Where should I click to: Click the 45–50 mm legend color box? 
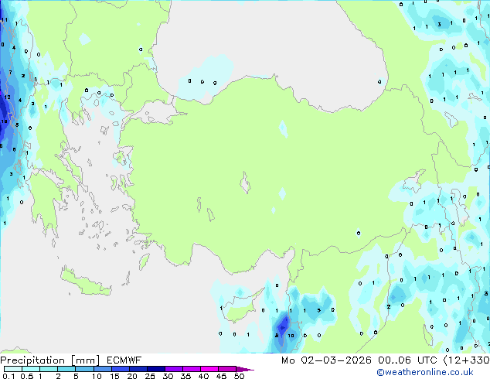[227, 369]
